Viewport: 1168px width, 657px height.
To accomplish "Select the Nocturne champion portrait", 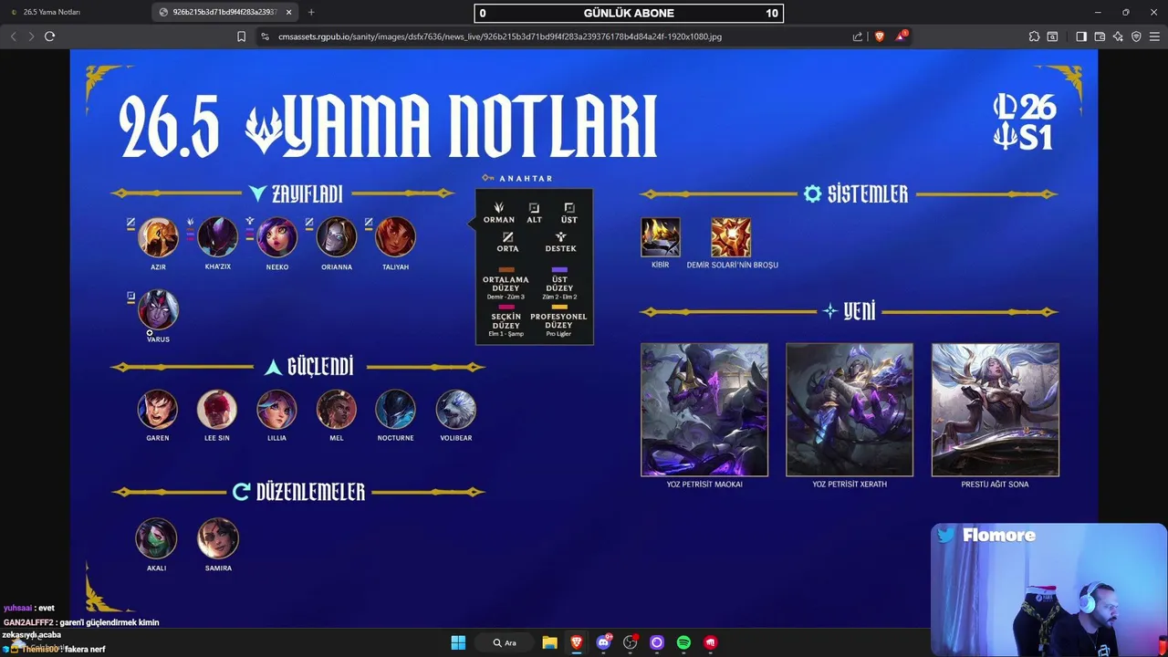I will 395,410.
